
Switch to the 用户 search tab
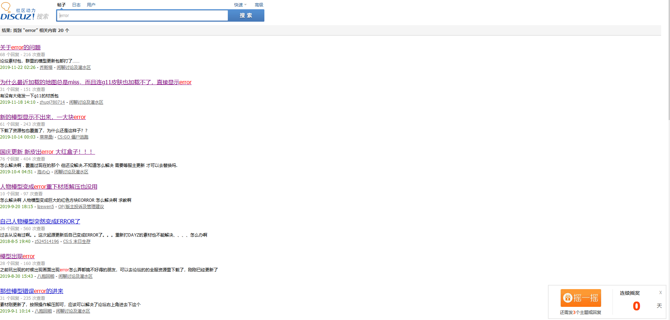pos(91,5)
